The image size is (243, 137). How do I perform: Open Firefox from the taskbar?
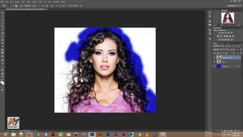pos(29,134)
